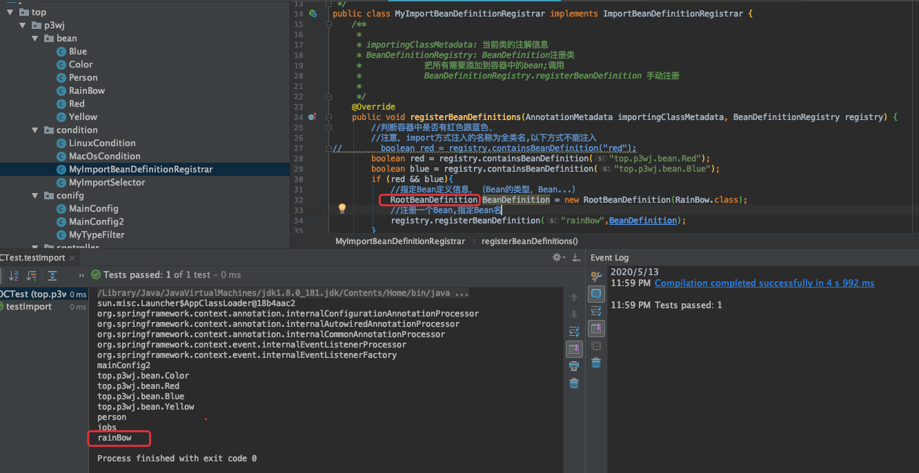Sort test results alphabetically
The image size is (919, 473).
pos(14,275)
